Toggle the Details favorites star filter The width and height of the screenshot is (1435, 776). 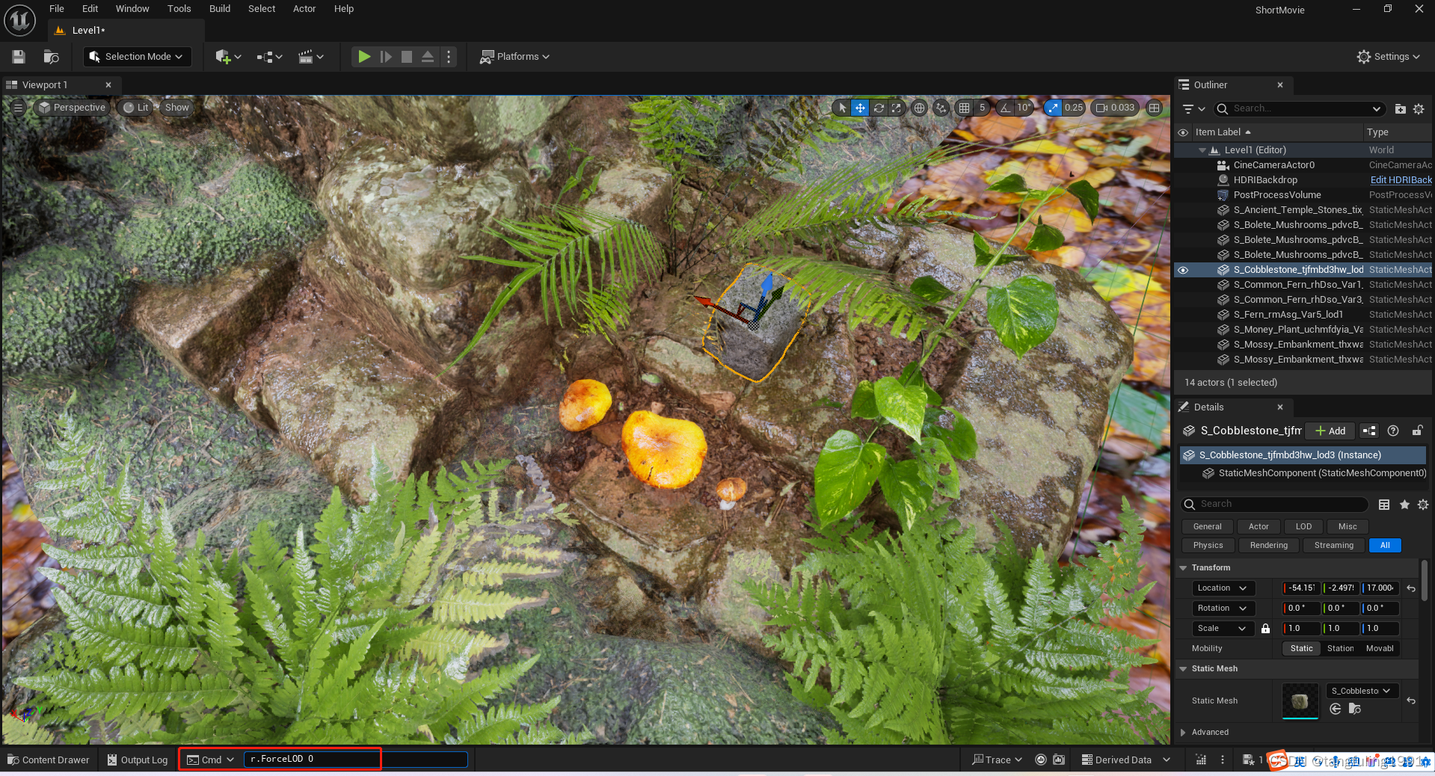(1404, 505)
